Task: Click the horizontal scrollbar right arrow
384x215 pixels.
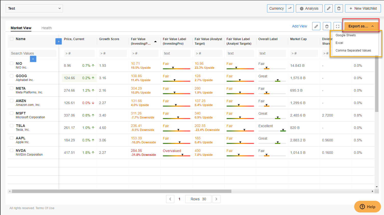Action: click(x=372, y=191)
